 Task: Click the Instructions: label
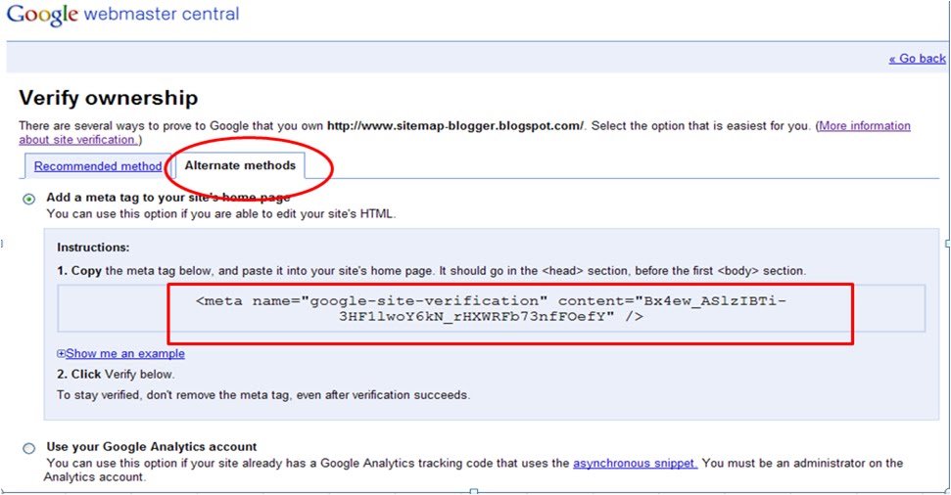pyautogui.click(x=93, y=247)
